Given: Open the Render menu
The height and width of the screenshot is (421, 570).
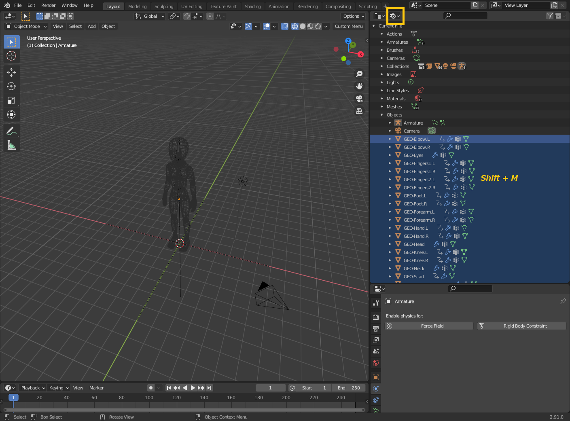Looking at the screenshot, I should pyautogui.click(x=48, y=5).
